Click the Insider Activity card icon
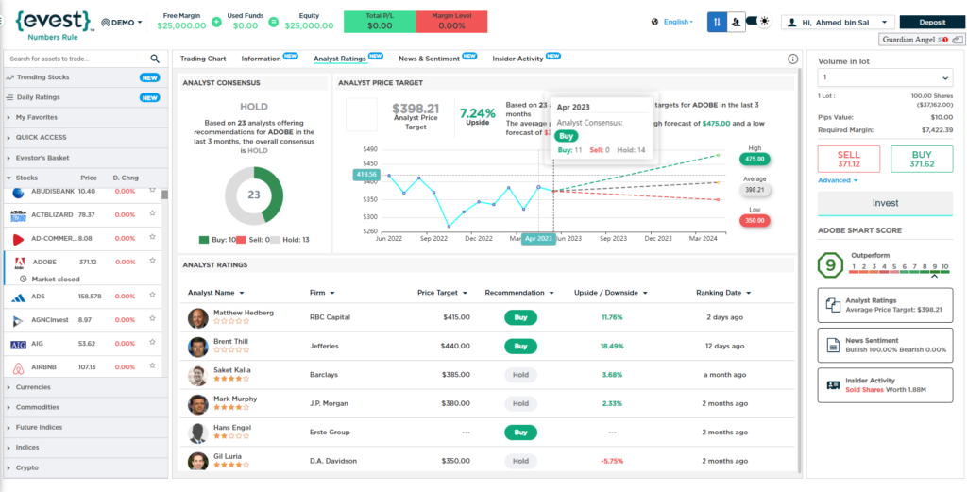Screen dimensions: 967x492 pos(833,385)
